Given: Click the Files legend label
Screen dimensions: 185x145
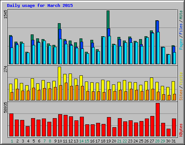Looking at the screenshot, I should point(181,29).
